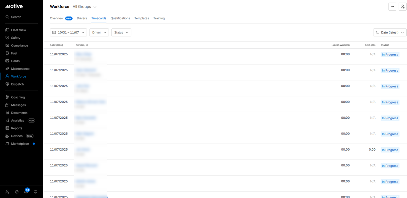
Task: Select the Workforce person icon in sidebar
Action: coord(7,76)
